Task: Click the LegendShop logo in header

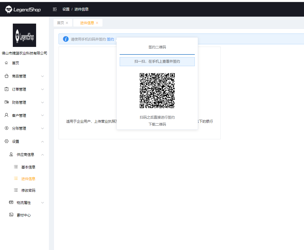Action: click(x=23, y=10)
